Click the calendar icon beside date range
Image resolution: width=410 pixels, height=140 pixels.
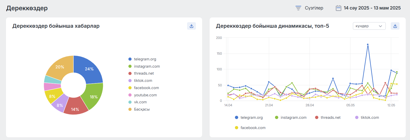pos(338,8)
